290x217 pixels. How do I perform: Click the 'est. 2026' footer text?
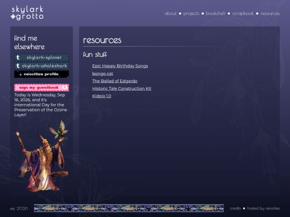[x=19, y=208]
